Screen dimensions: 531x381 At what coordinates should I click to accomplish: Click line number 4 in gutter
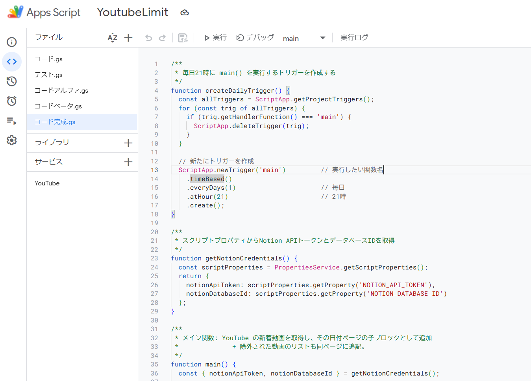tap(156, 91)
